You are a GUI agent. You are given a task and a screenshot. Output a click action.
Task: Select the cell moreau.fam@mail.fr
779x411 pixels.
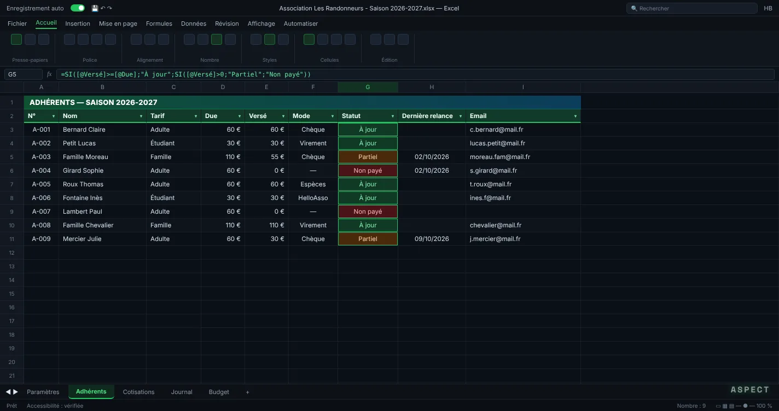(x=523, y=157)
